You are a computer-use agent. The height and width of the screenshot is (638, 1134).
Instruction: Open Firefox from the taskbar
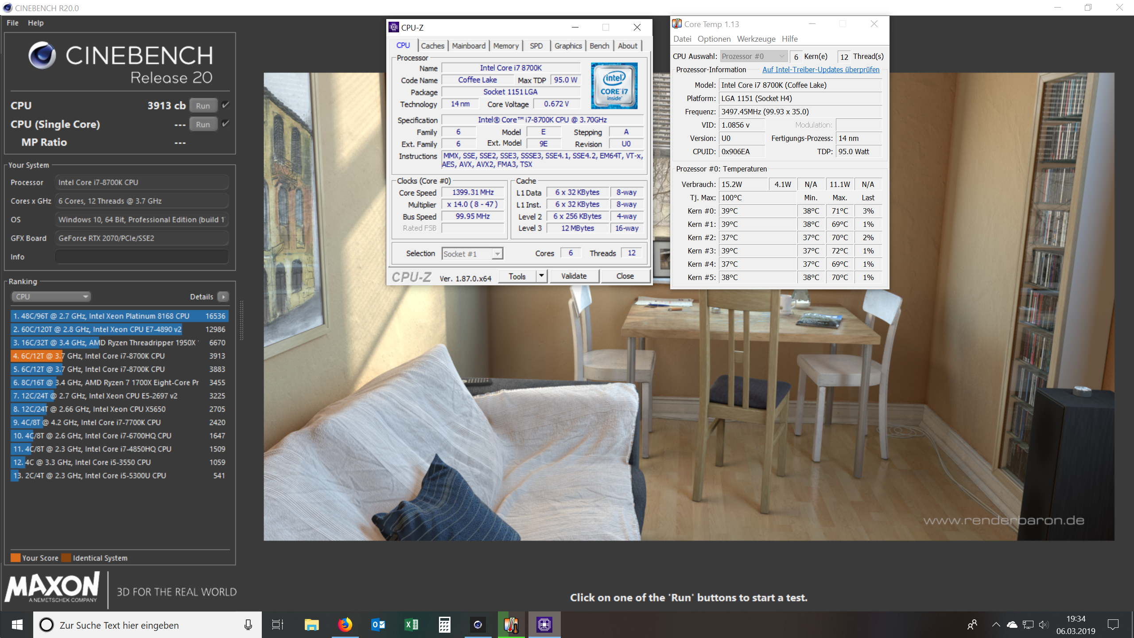click(345, 625)
